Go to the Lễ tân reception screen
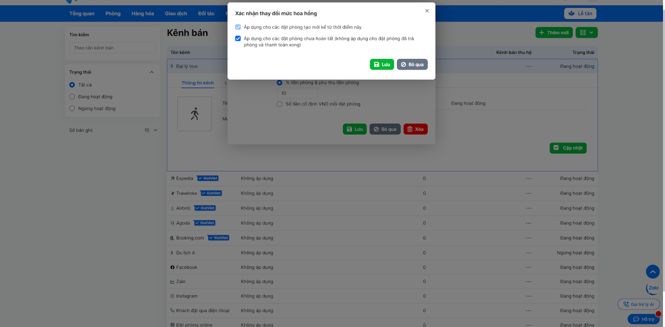665x327 pixels. pyautogui.click(x=580, y=14)
